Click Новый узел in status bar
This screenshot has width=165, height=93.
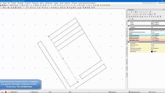point(112,92)
